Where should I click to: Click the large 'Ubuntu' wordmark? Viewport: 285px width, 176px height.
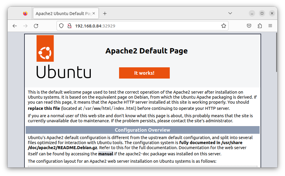[x=64, y=72]
